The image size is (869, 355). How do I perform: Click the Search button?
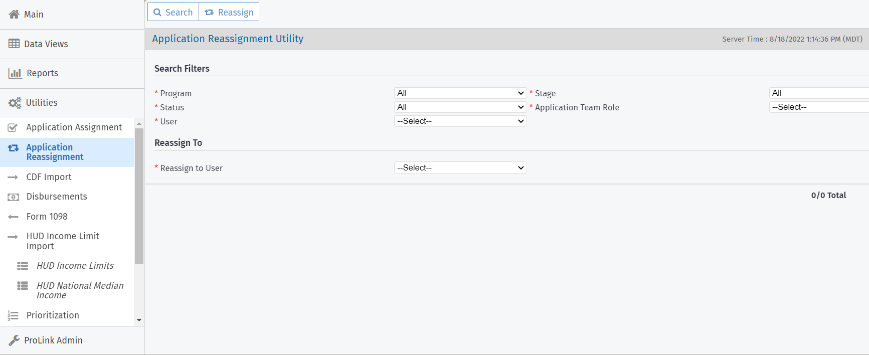(172, 12)
